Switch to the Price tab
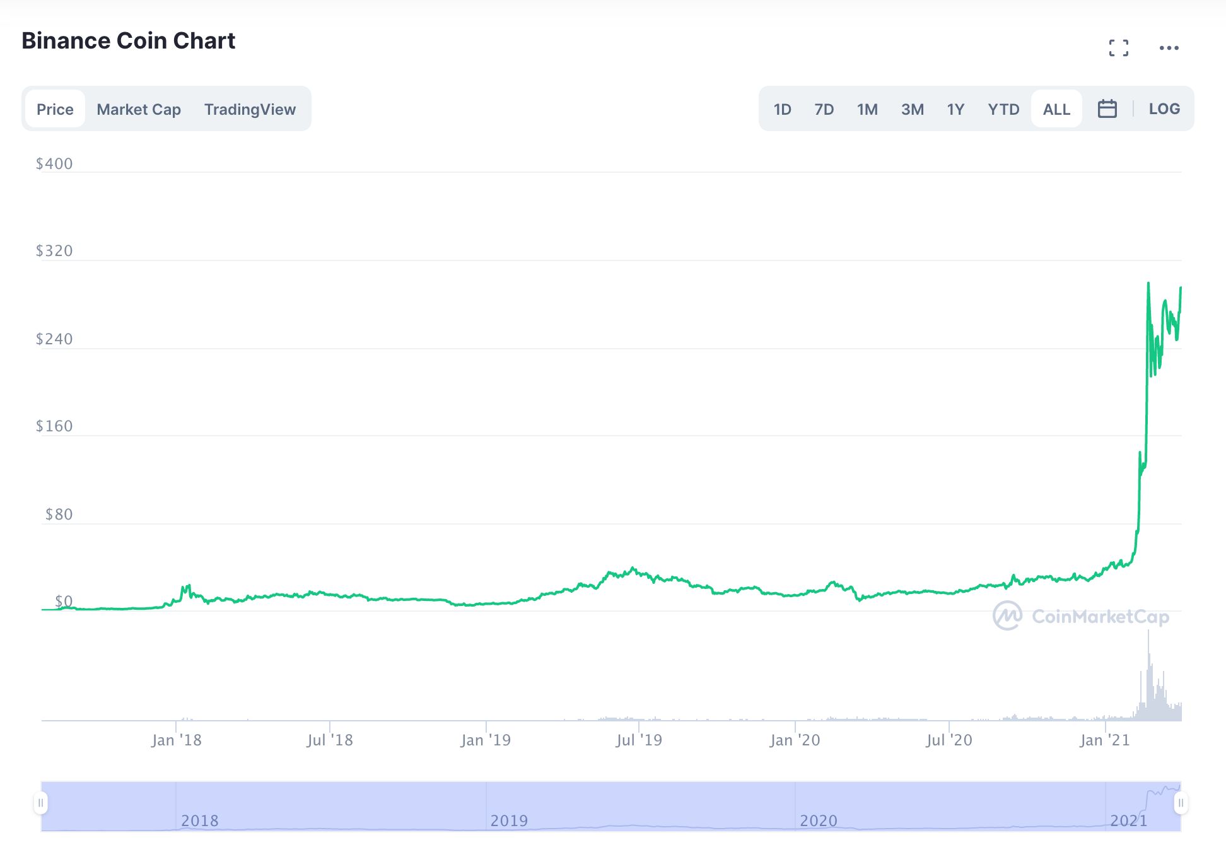This screenshot has height=845, width=1226. coord(55,109)
